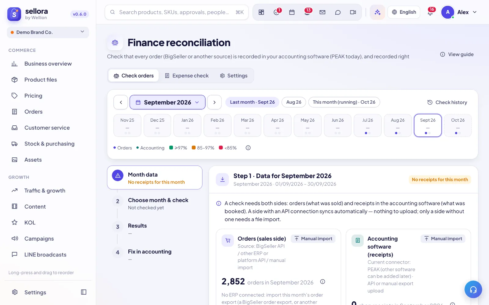Open the clock icon with 1 badge
This screenshot has height=305, width=489.
click(x=277, y=12)
